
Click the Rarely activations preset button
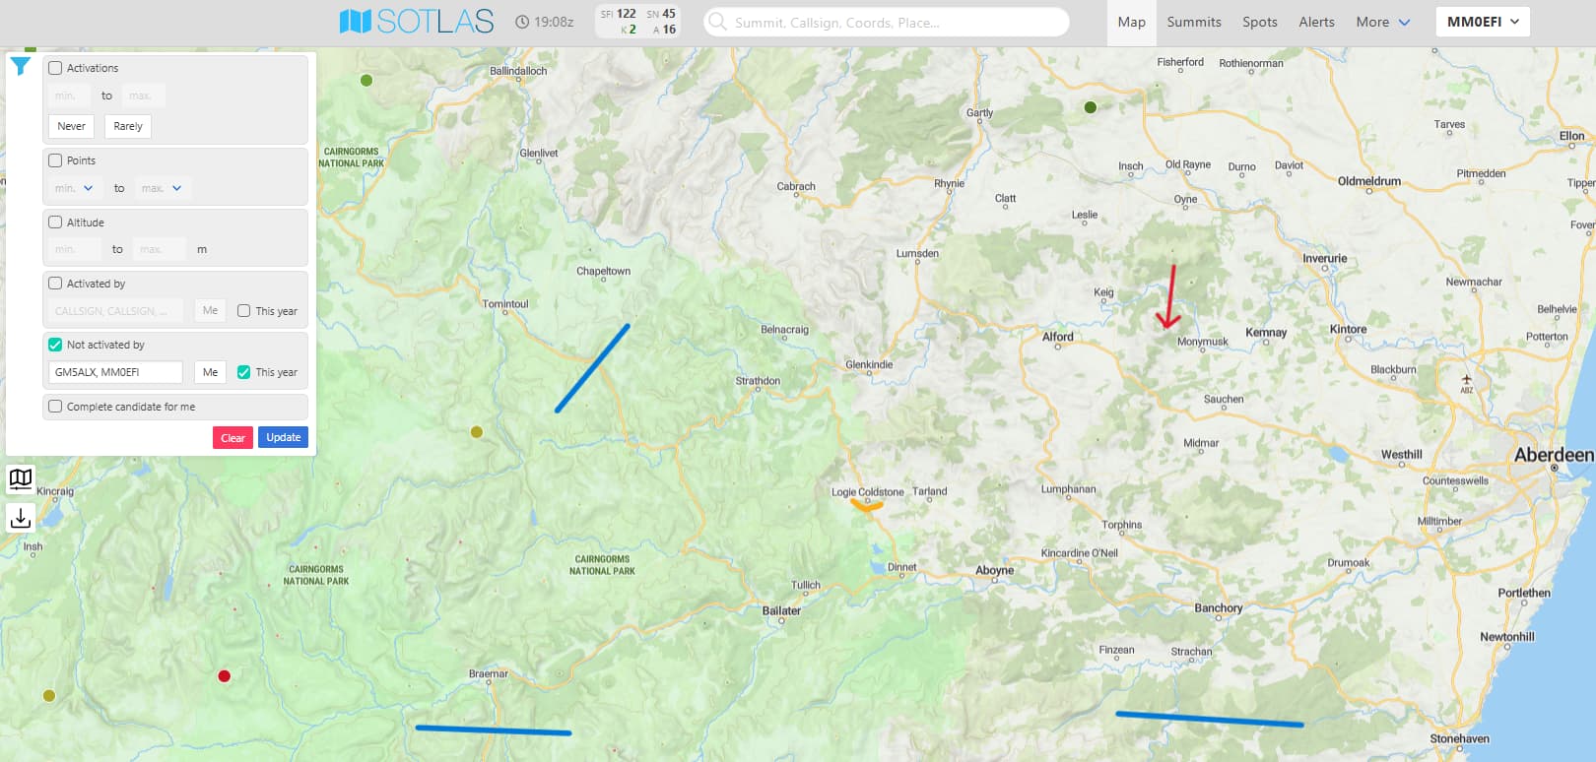coord(128,126)
